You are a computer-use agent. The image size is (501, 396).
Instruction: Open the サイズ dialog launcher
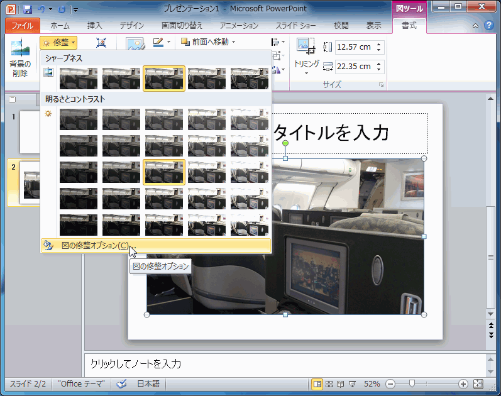tap(381, 85)
